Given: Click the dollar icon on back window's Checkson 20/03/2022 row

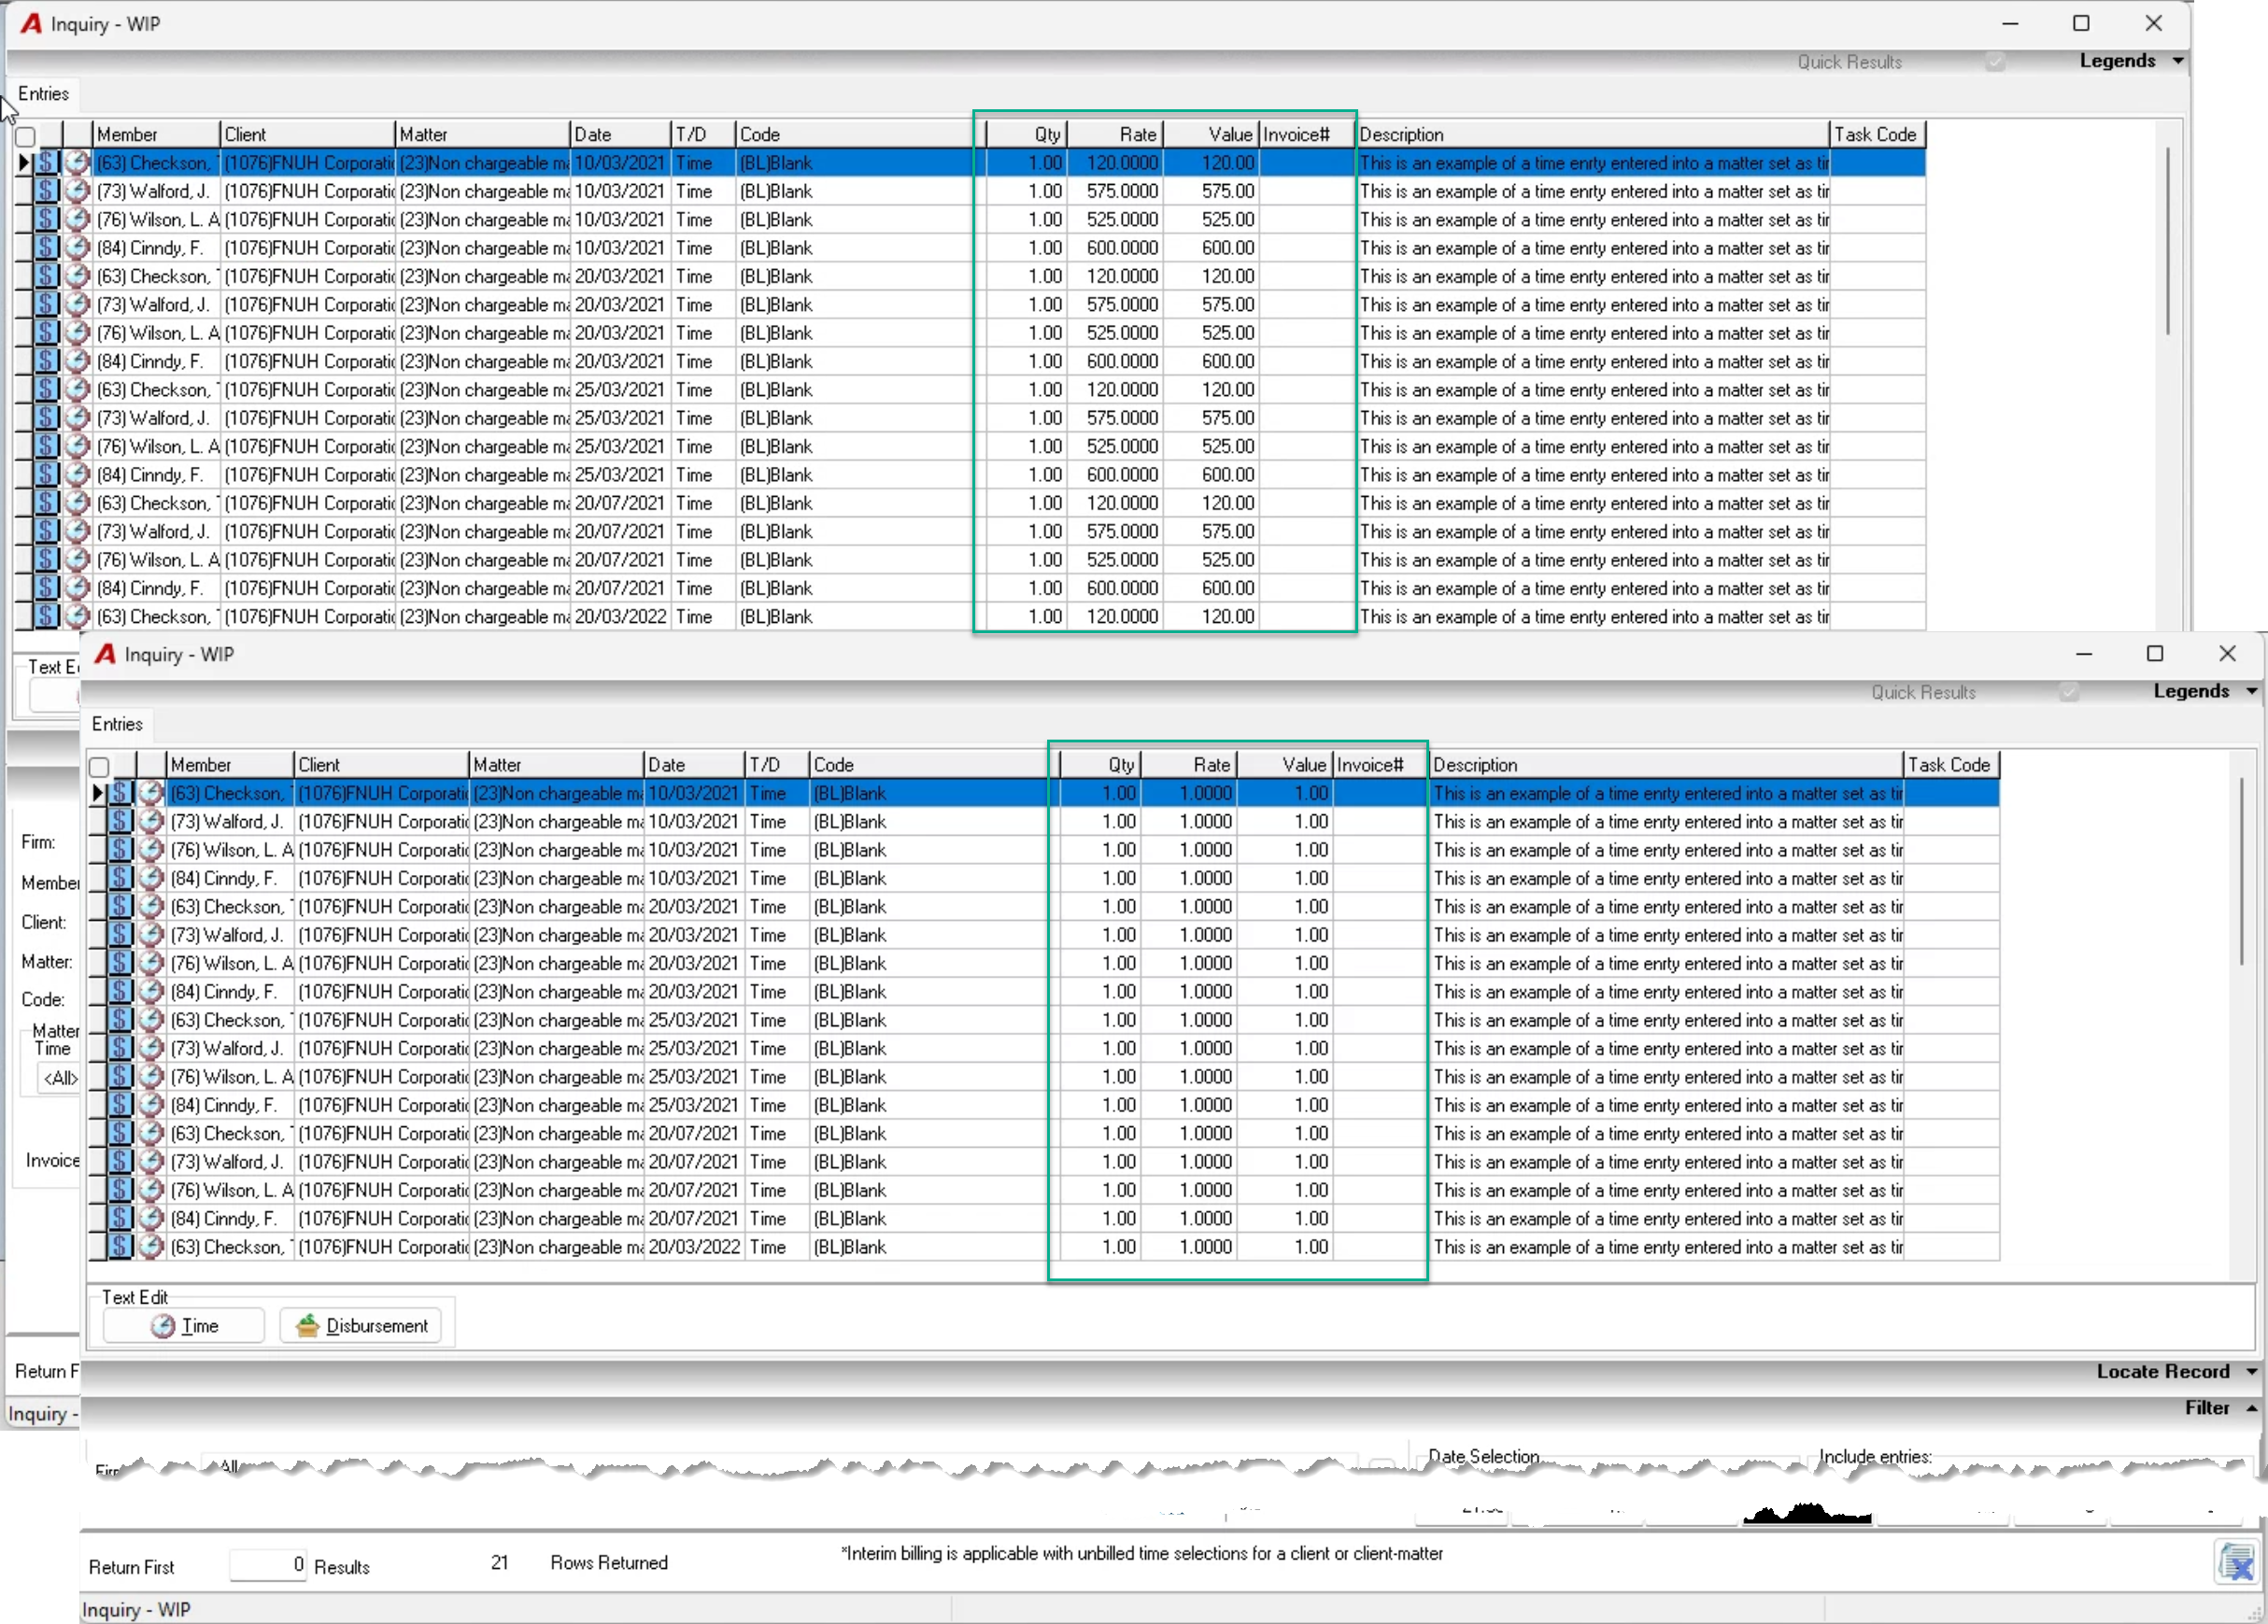Looking at the screenshot, I should pyautogui.click(x=47, y=617).
